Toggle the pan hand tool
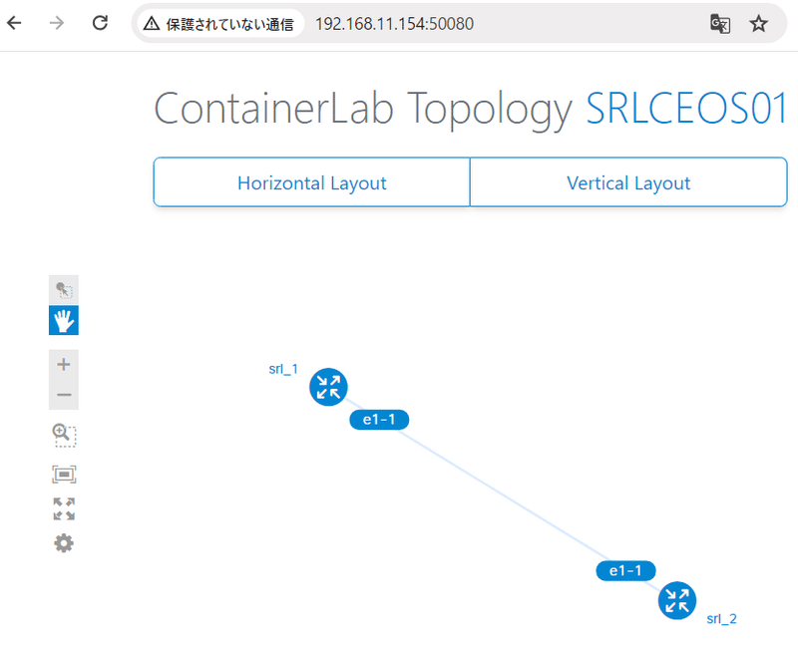This screenshot has height=655, width=798. [63, 320]
